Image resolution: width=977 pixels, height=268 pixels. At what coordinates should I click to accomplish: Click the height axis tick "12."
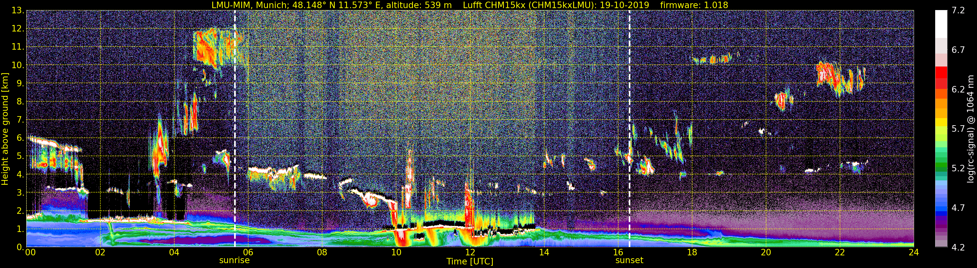tap(18, 29)
